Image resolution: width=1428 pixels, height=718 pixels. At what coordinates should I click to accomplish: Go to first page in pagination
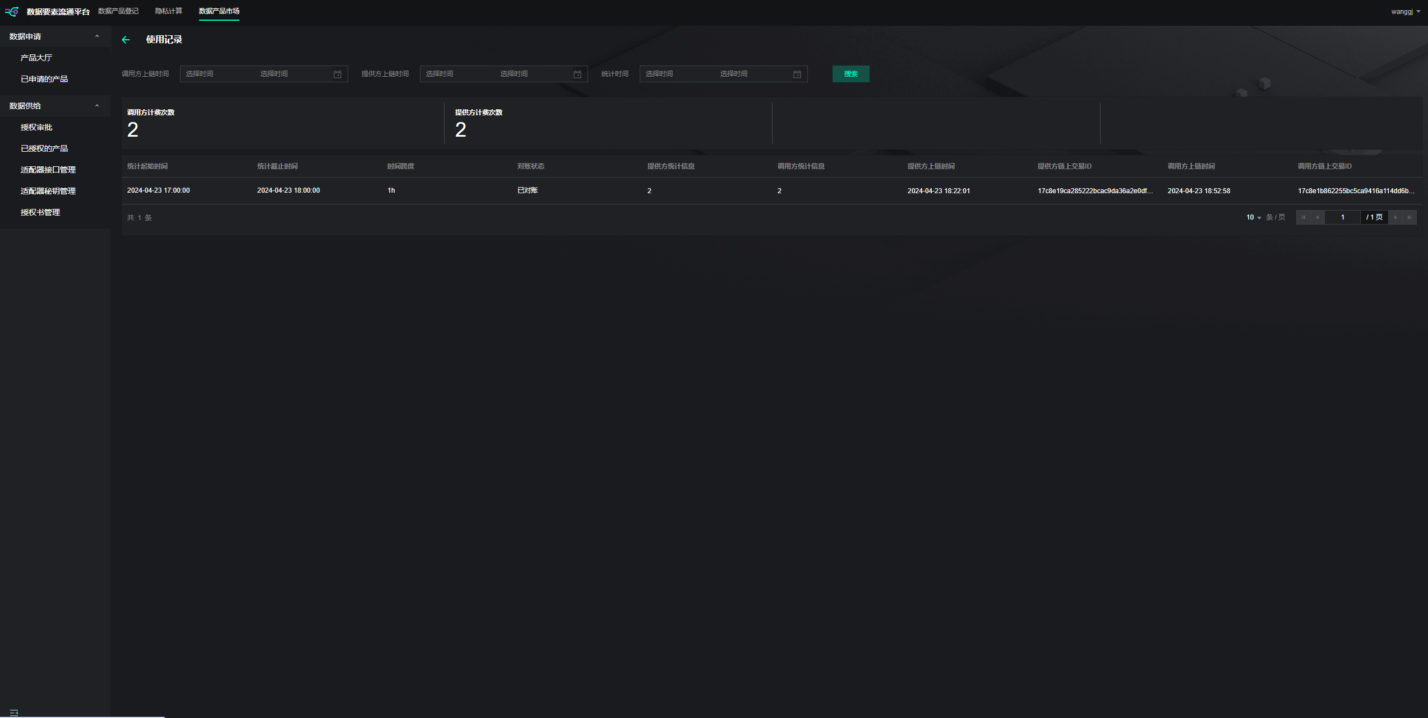click(x=1304, y=217)
